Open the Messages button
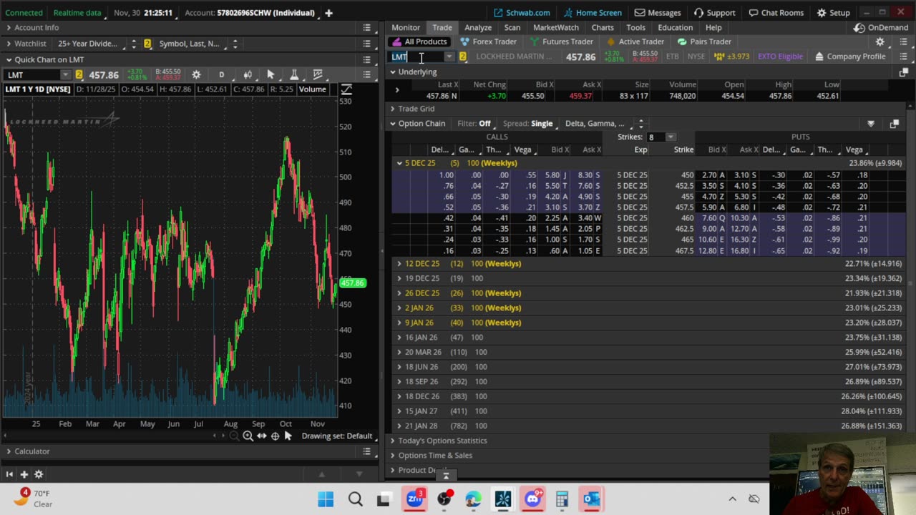 pos(658,13)
